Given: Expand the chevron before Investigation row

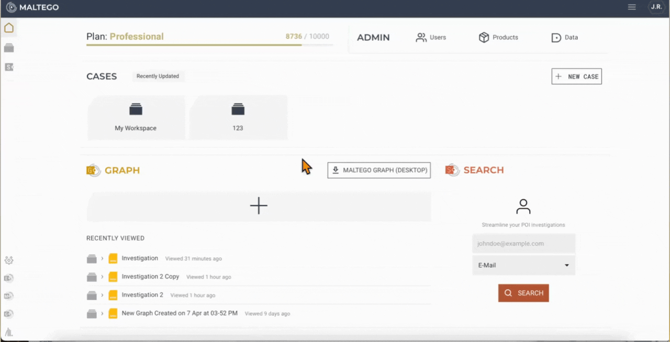Looking at the screenshot, I should pos(102,259).
